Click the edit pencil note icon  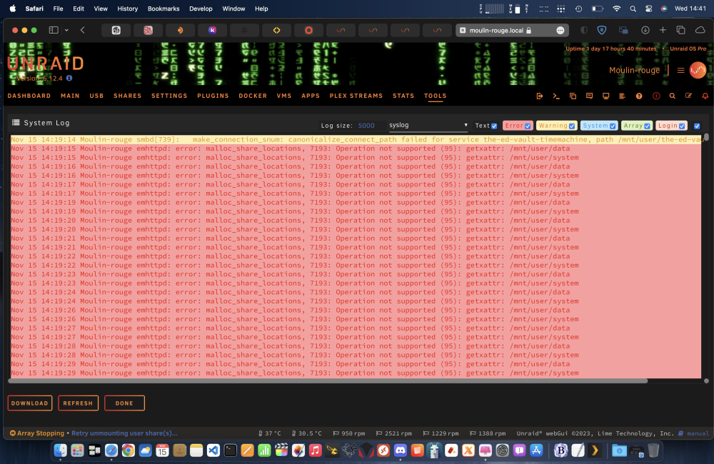click(688, 96)
